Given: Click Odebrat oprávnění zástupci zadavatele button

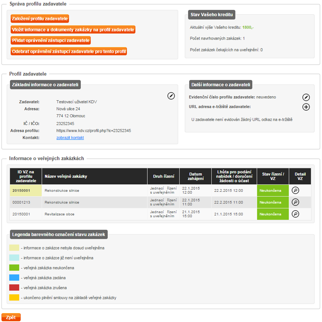Looking at the screenshot, I should tap(69, 51).
